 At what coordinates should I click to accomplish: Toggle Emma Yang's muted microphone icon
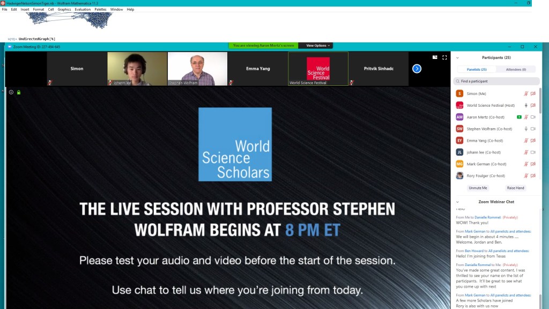pyautogui.click(x=526, y=141)
